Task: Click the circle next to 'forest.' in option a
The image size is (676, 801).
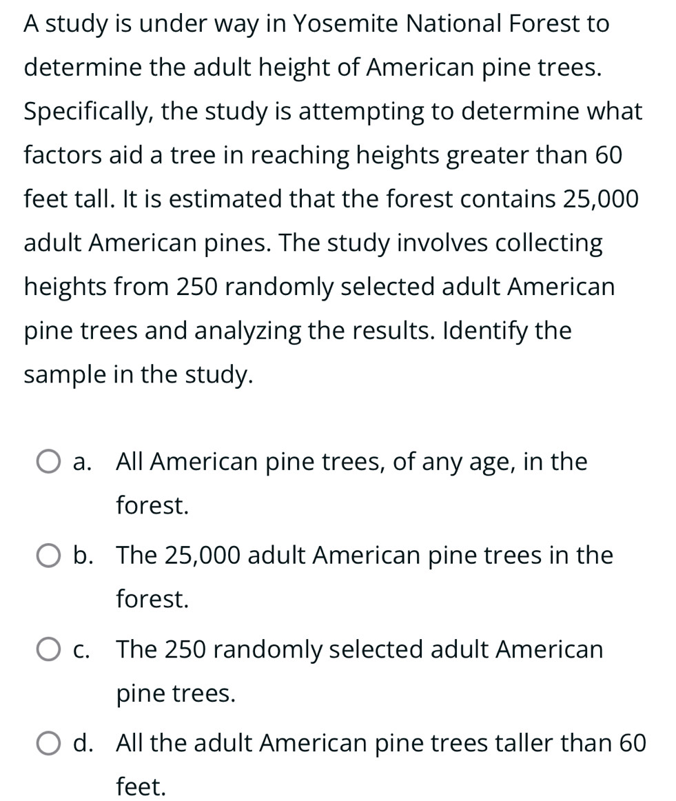Action: [x=48, y=463]
